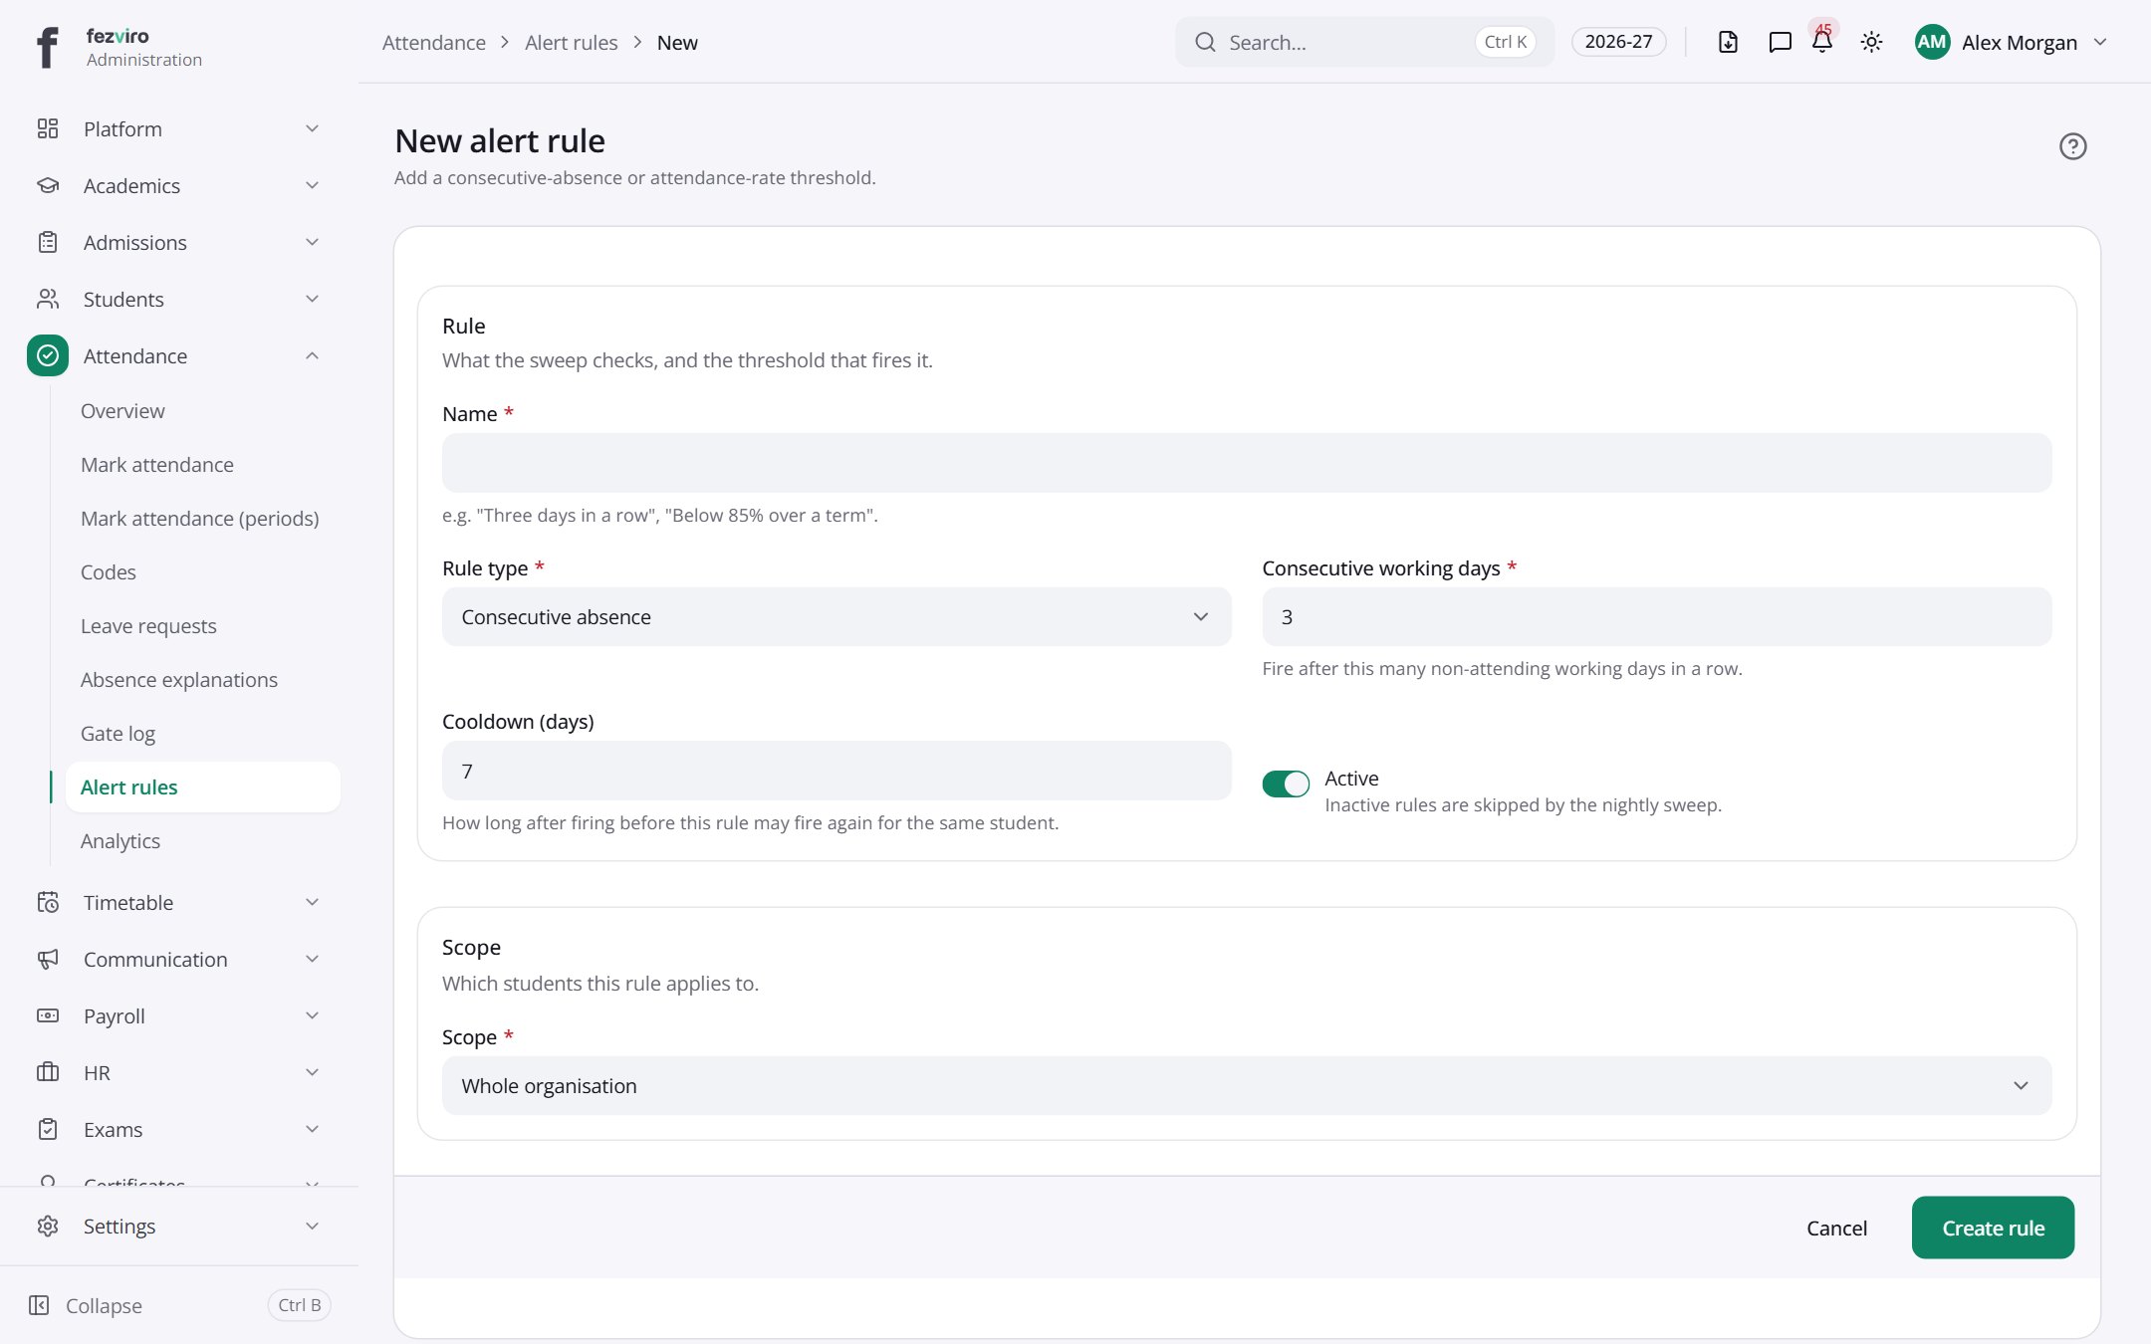Click the Communication megaphone icon
The width and height of the screenshot is (2151, 1344).
[x=48, y=959]
